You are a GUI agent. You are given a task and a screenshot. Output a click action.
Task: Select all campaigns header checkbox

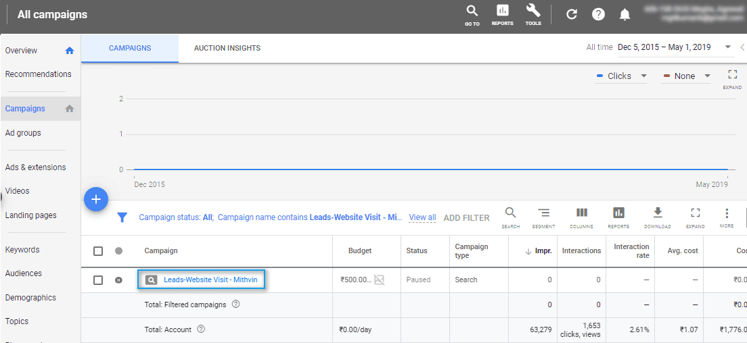click(x=98, y=251)
